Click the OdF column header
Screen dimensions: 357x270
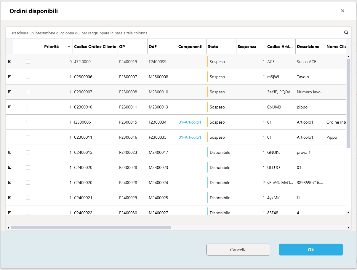(162, 47)
